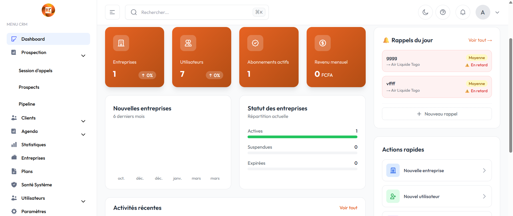
Task: Click the Suspendues progress bar
Action: click(302, 153)
